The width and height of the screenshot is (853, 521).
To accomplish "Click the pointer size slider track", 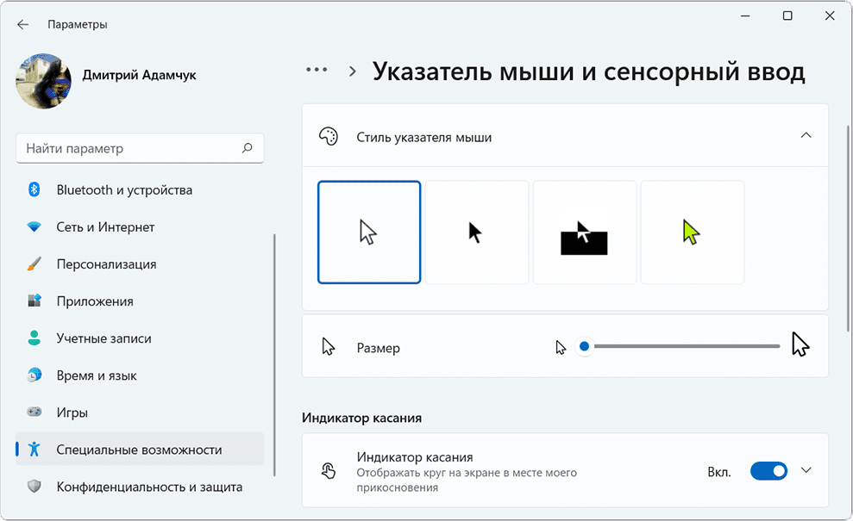I will pyautogui.click(x=687, y=346).
